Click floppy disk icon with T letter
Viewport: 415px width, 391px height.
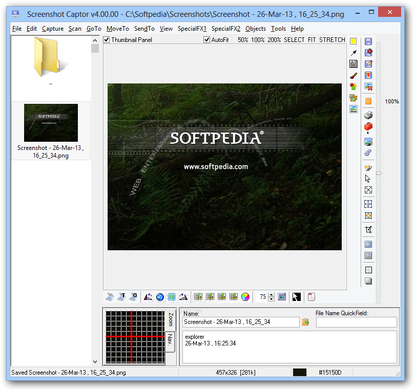point(368,75)
